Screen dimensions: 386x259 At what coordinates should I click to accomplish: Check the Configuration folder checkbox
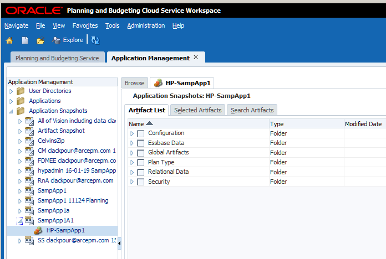pos(141,133)
